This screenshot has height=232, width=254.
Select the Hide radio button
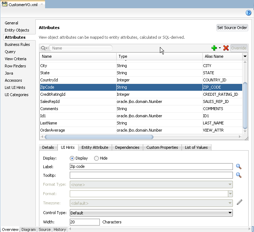point(96,158)
